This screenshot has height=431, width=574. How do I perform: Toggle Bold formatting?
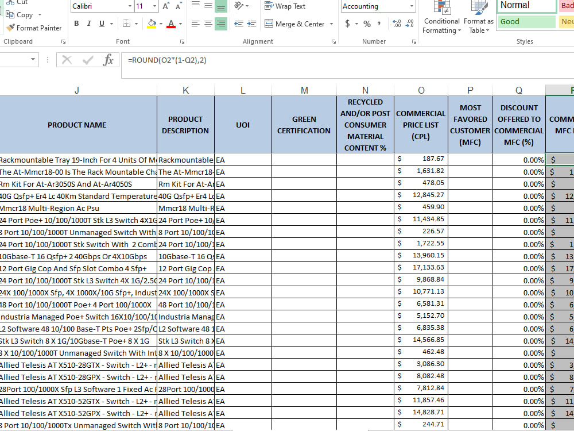click(x=76, y=24)
